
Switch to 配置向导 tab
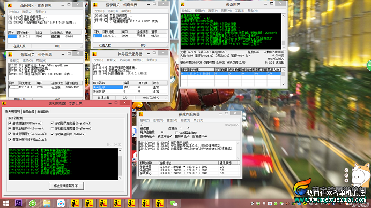[28, 112]
